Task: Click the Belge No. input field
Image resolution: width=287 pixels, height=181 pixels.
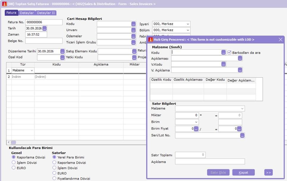Action: 44,41
